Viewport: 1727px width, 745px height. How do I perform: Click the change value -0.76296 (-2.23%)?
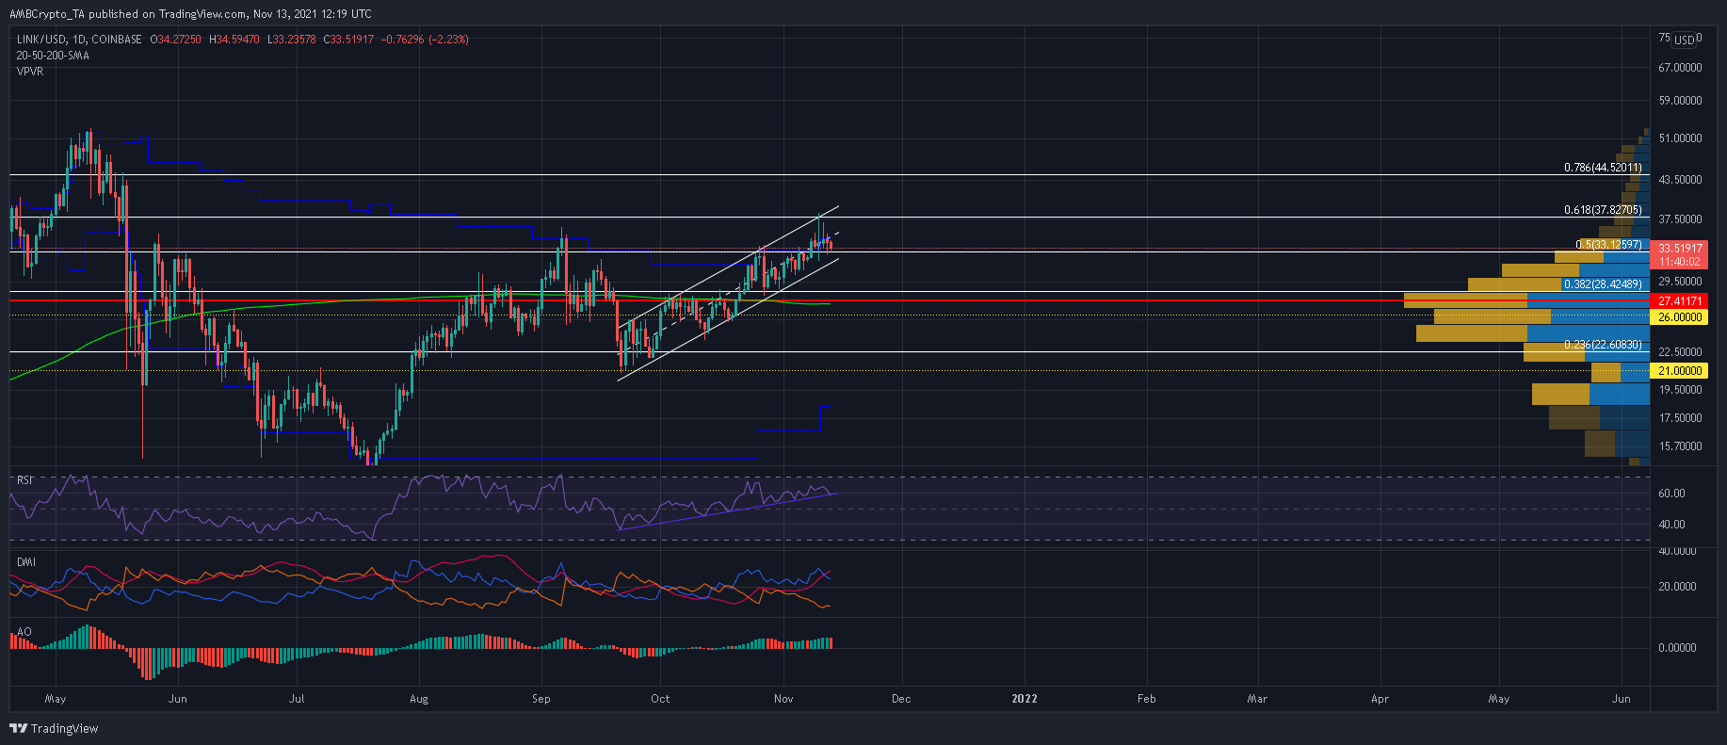(425, 40)
